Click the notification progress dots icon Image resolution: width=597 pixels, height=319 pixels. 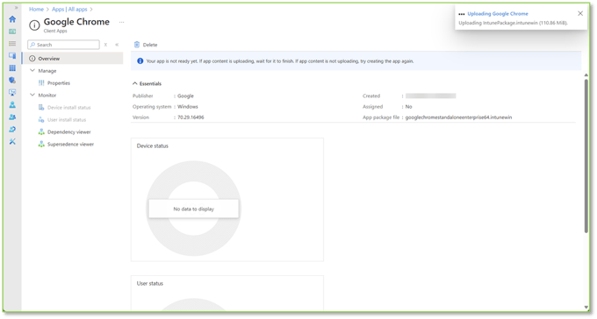pos(462,14)
